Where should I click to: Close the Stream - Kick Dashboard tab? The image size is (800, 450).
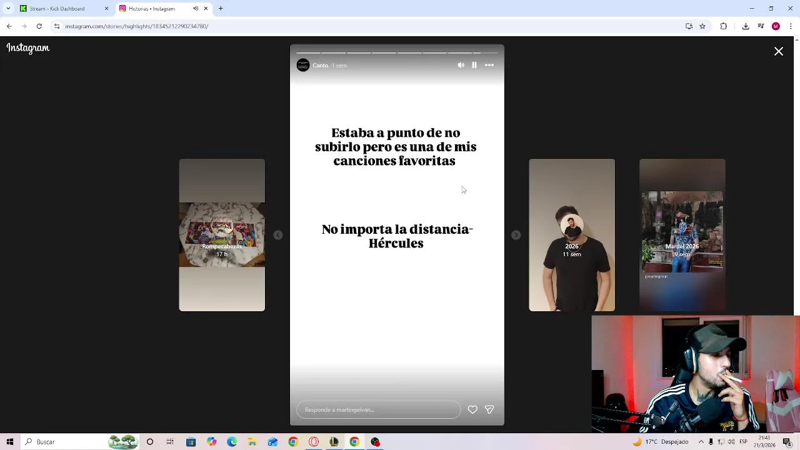click(106, 9)
